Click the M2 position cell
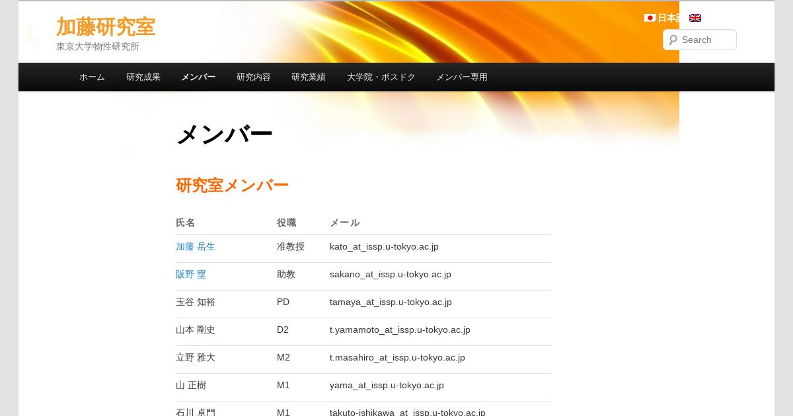The width and height of the screenshot is (793, 416). [283, 357]
